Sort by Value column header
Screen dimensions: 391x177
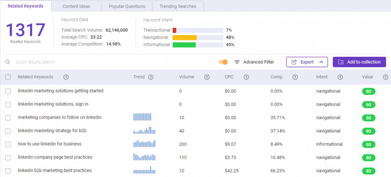[367, 77]
